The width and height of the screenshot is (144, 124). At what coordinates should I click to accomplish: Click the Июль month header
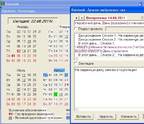click(21, 70)
